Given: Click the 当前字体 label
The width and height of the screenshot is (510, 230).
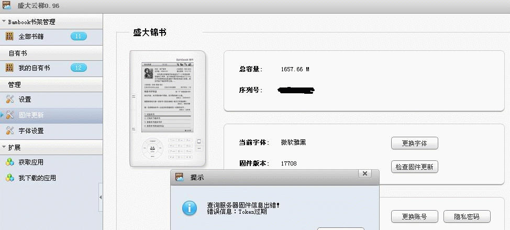Looking at the screenshot, I should pos(254,143).
